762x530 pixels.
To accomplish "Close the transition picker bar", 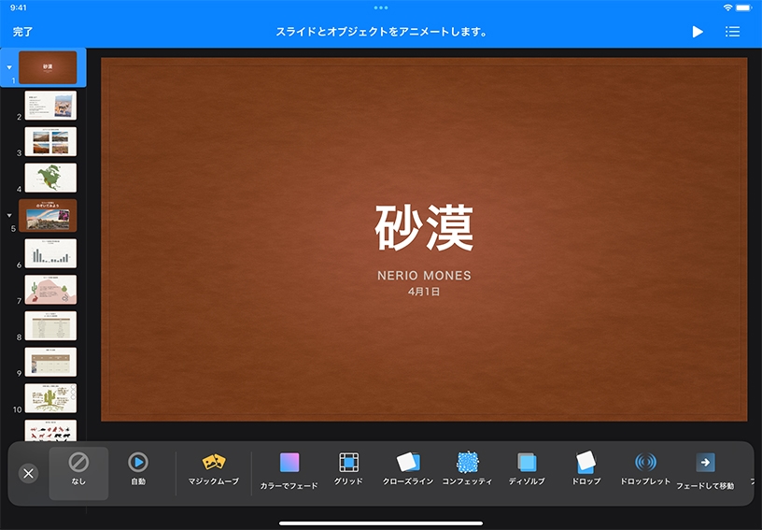I will pyautogui.click(x=28, y=473).
